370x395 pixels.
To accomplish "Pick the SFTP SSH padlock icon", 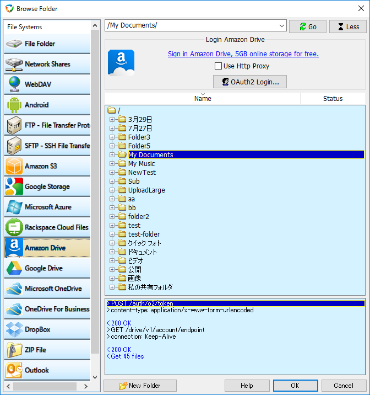I will point(14,146).
